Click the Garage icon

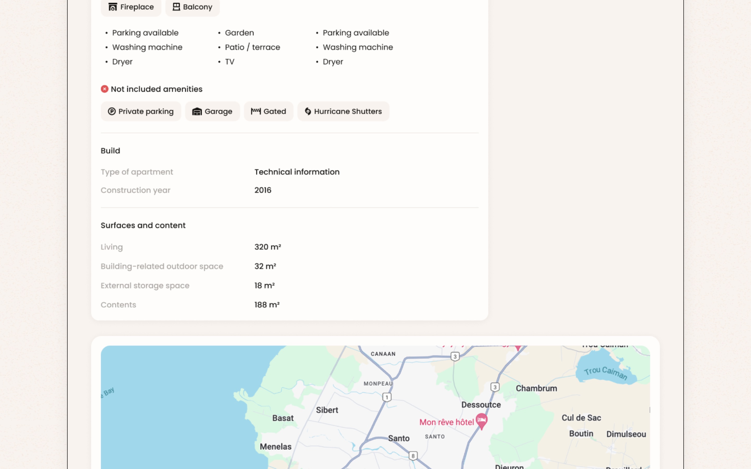[x=197, y=111]
